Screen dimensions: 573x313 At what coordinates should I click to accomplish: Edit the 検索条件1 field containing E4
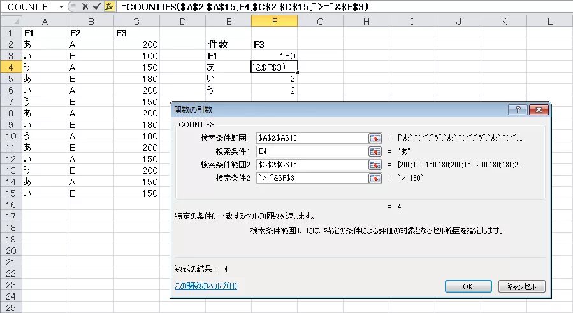(312, 151)
